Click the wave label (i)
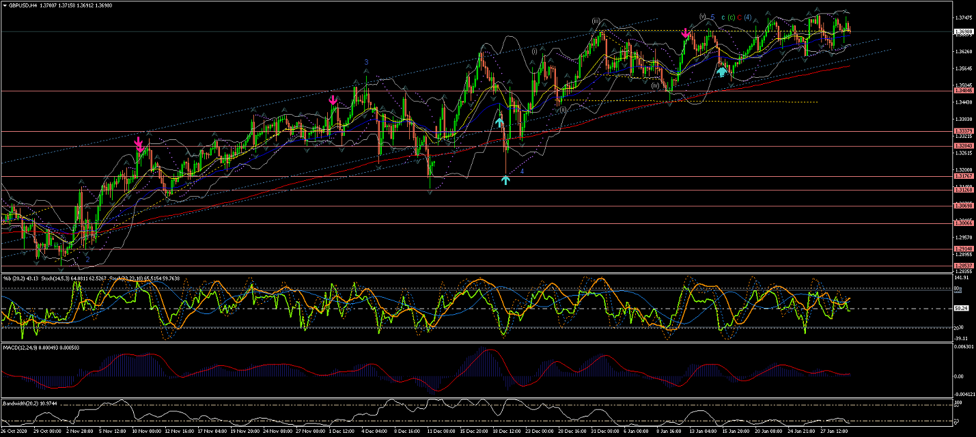The width and height of the screenshot is (976, 437). 533,51
